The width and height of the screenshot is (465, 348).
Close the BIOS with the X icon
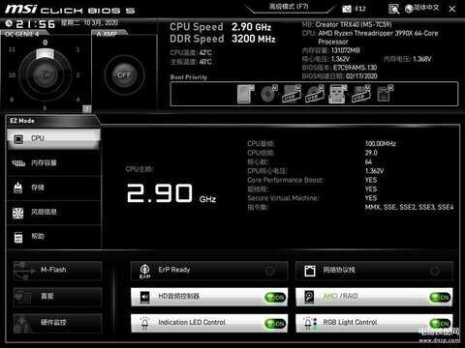click(452, 10)
